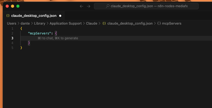
Task: Open the Library breadcrumb
Action: [40, 24]
